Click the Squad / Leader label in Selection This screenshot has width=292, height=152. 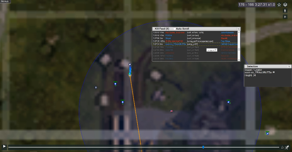coord(253,70)
